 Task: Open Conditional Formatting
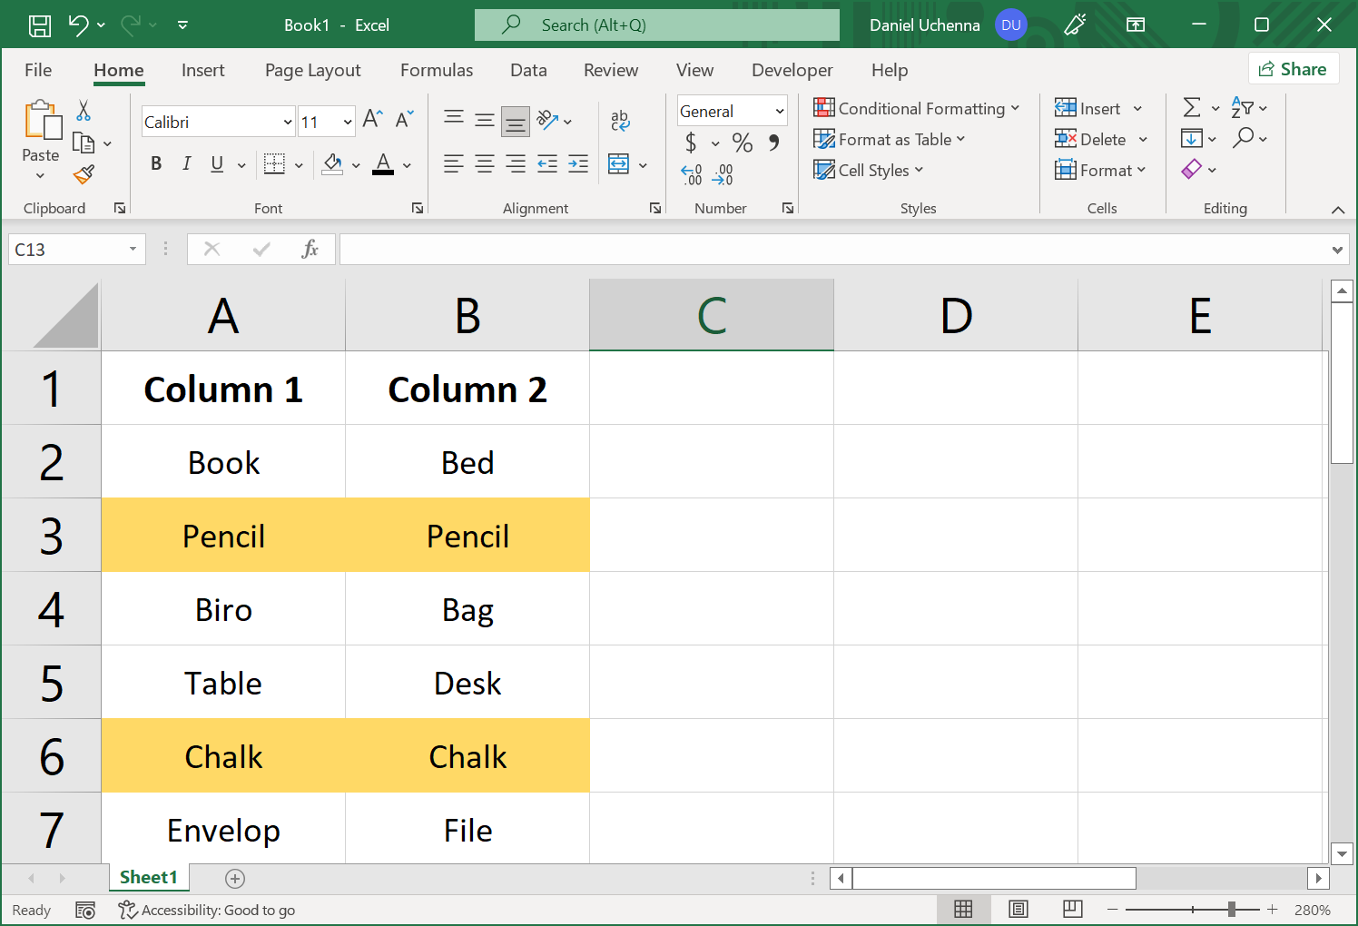917,108
